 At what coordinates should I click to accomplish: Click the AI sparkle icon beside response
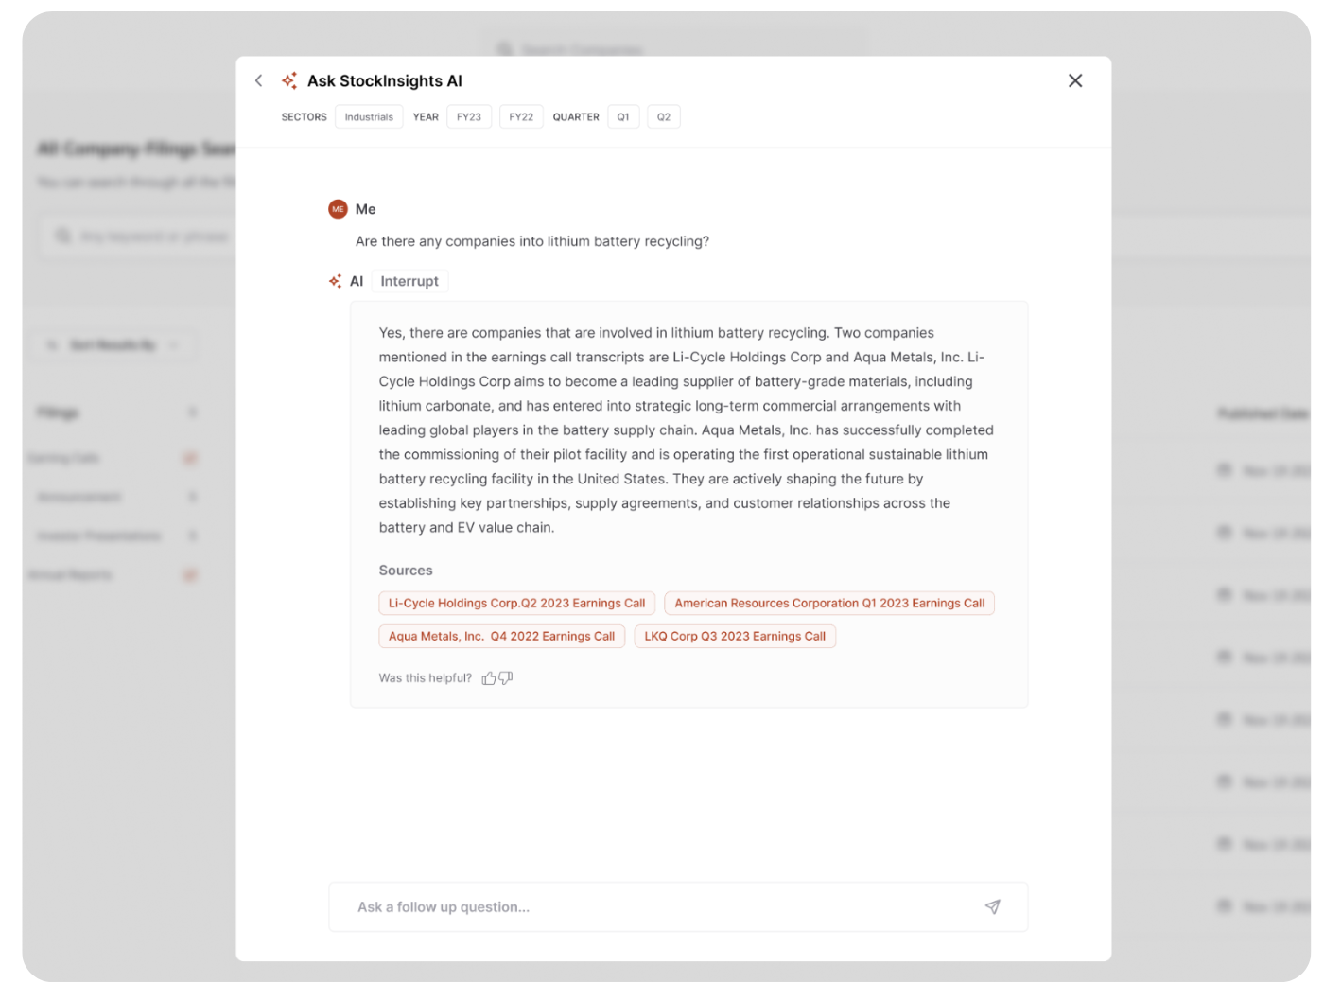coord(335,281)
